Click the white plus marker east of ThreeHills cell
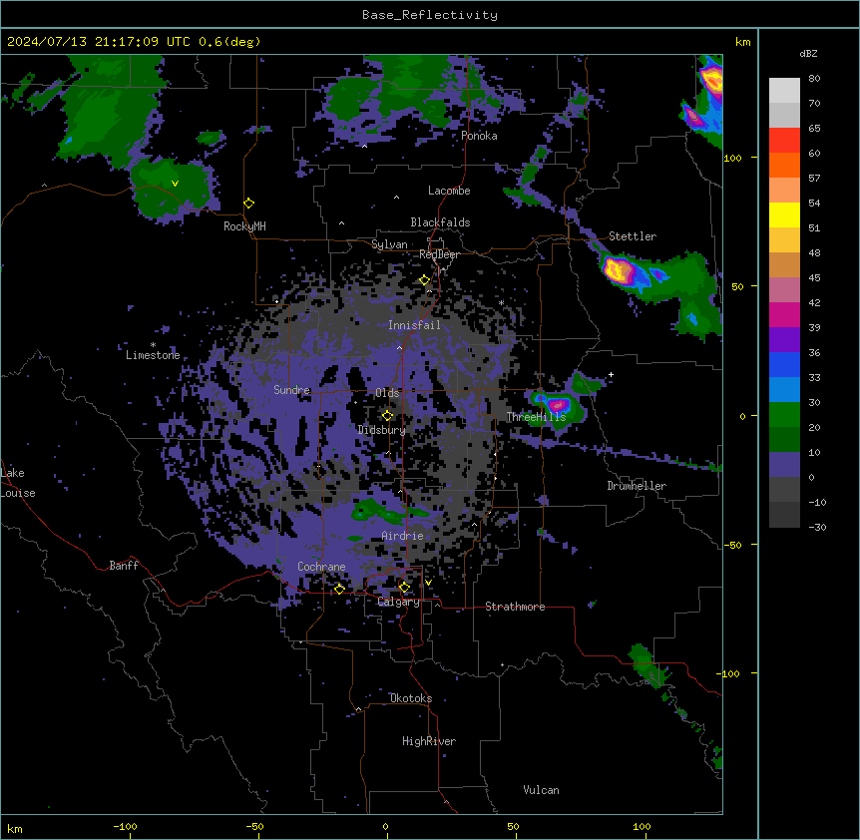 tap(611, 375)
